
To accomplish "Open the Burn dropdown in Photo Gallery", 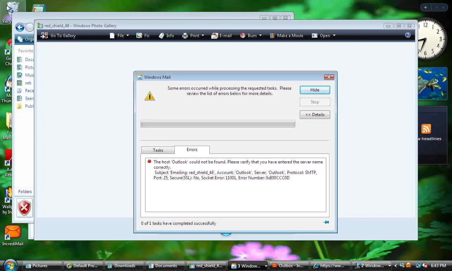I will (x=251, y=36).
